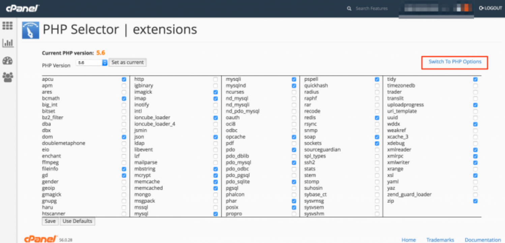Viewport: 505px width, 243px height.
Task: Open the cPanel home grid icon
Action: 7,26
